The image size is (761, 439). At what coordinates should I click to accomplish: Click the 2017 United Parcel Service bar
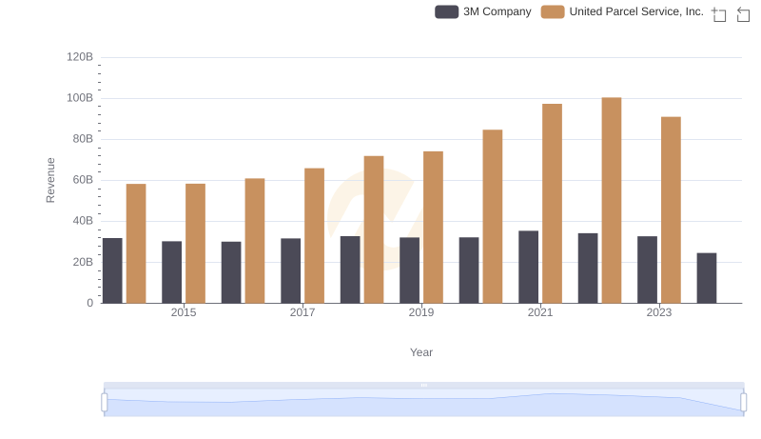click(x=315, y=235)
